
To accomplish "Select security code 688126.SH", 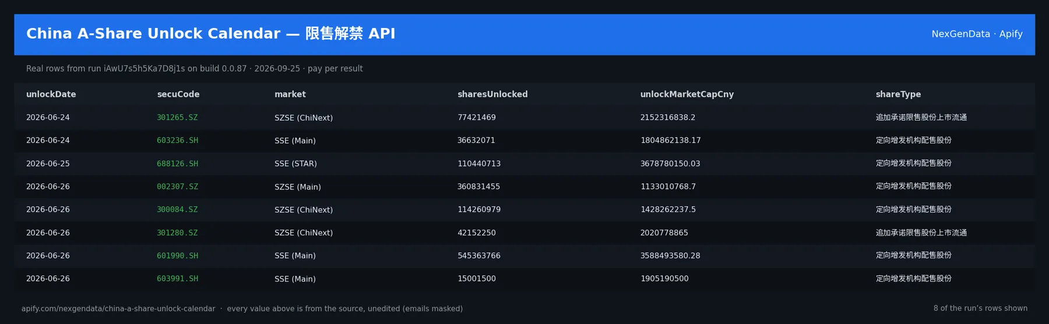I will coord(177,164).
